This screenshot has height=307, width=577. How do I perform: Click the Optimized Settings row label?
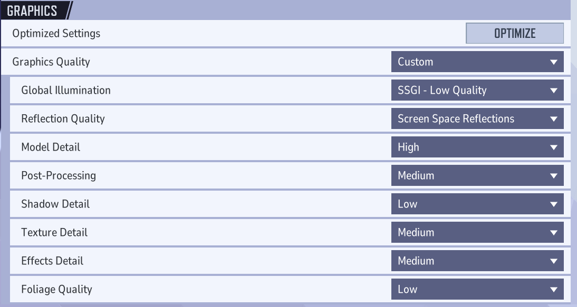[56, 33]
